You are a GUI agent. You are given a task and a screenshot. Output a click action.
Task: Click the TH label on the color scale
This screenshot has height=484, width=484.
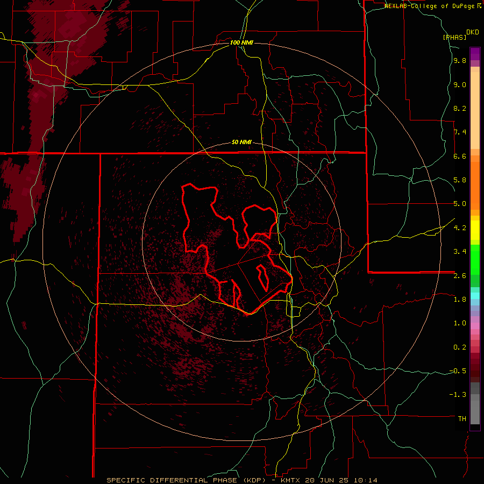click(x=462, y=419)
